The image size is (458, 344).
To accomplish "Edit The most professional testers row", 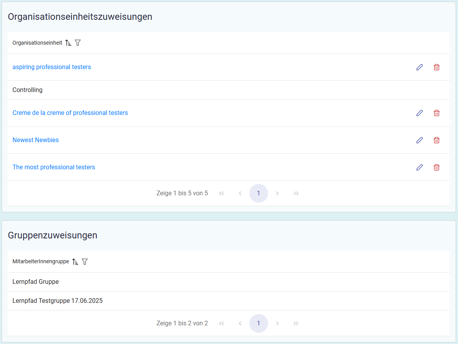I will coord(419,167).
